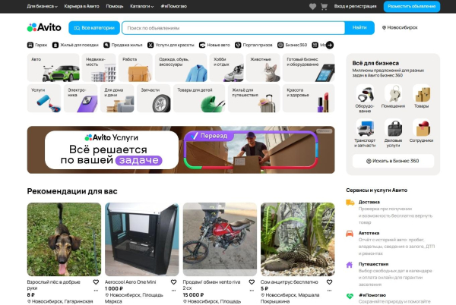This screenshot has height=305, width=456.
Task: Open more options for Взрослый пёс listing
Action: (x=96, y=291)
